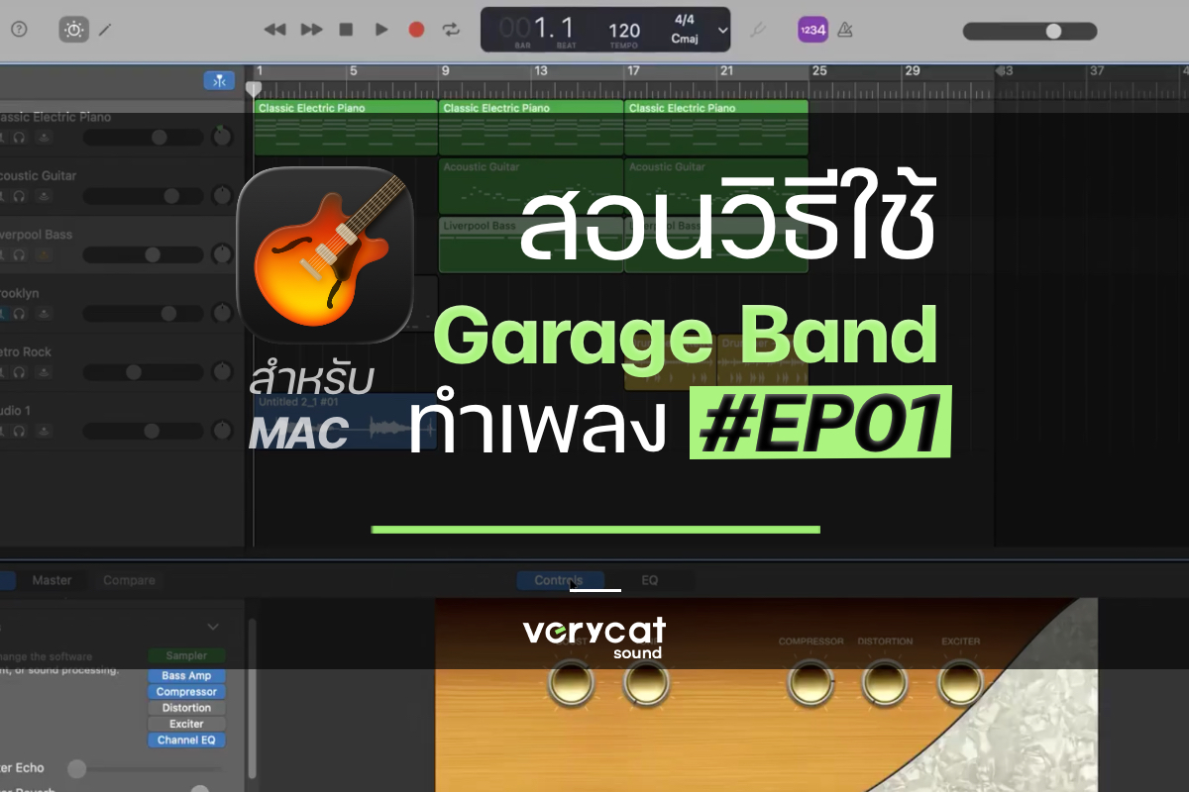The width and height of the screenshot is (1189, 792).
Task: Click Liverpool Bass orange record-enable icon
Action: click(43, 254)
